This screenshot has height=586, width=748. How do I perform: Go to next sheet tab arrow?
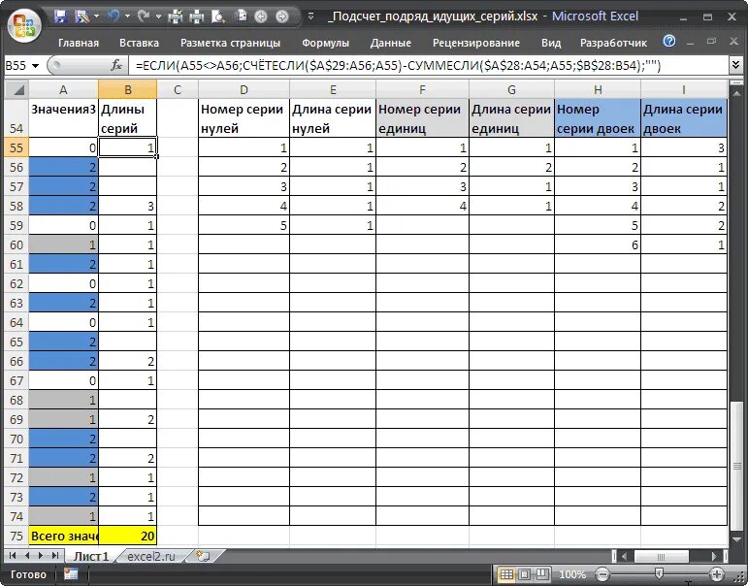coord(41,556)
